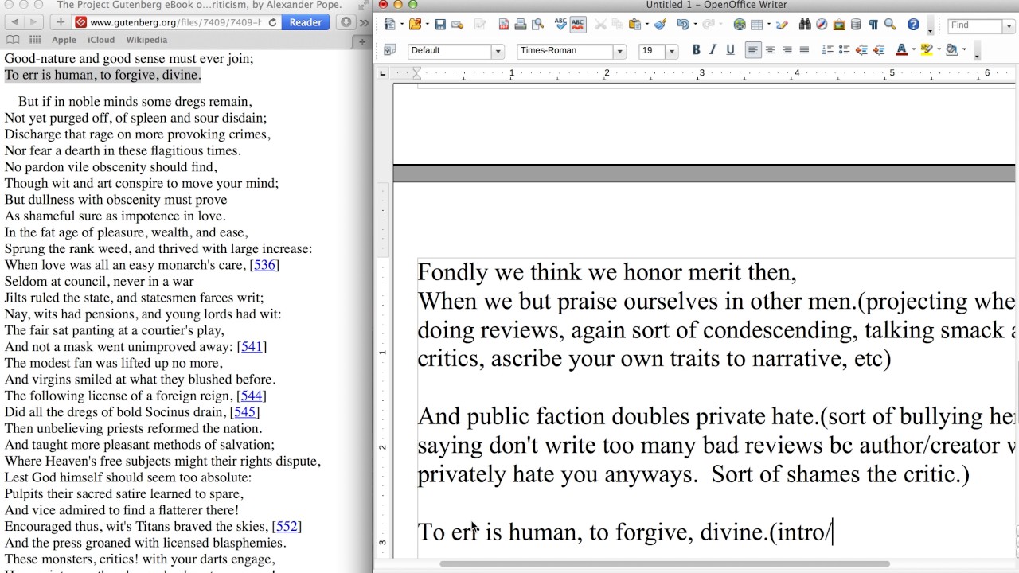Open Safari's bookmarks book icon

tap(13, 40)
